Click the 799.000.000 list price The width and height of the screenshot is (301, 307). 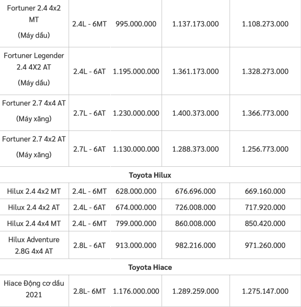[136, 223]
